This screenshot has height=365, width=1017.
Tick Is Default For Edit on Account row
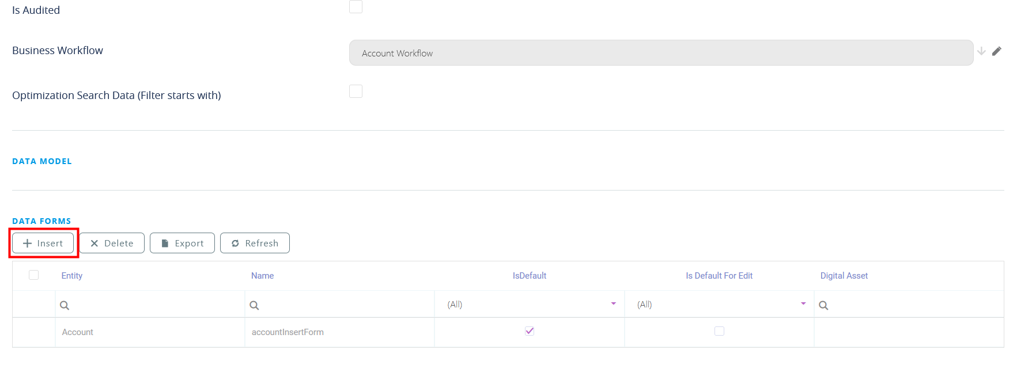[x=719, y=331]
